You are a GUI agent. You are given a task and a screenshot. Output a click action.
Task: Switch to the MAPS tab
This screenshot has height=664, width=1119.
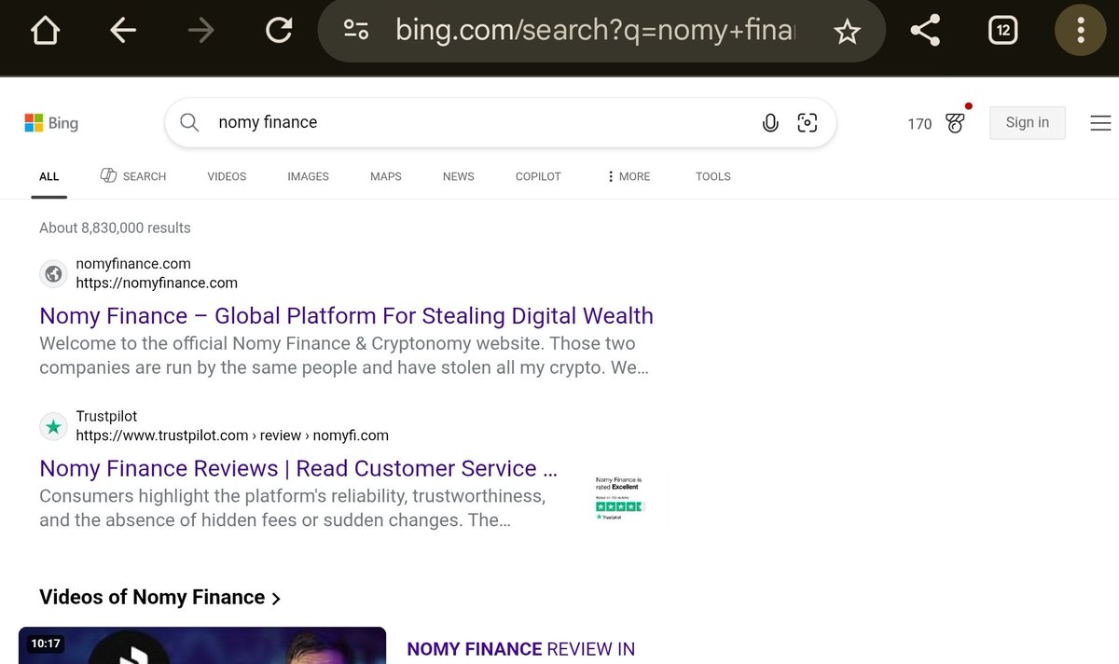(386, 176)
